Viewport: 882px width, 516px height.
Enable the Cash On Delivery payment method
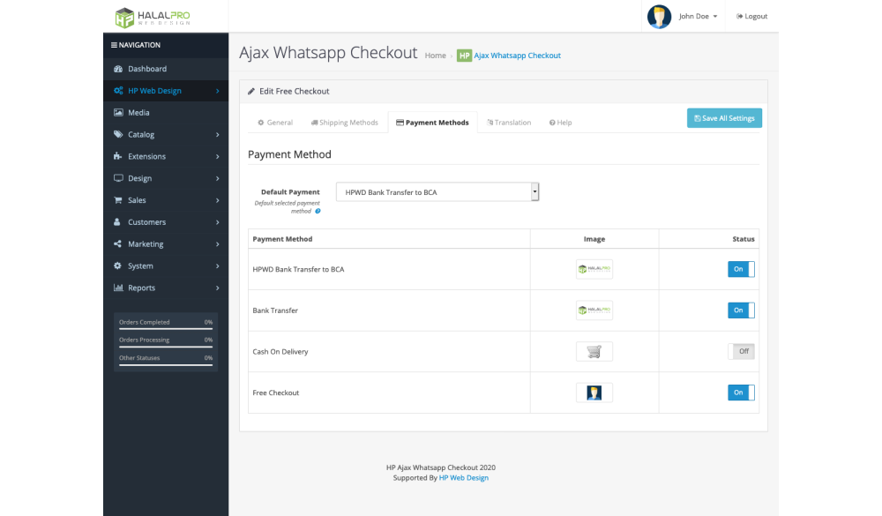(741, 351)
